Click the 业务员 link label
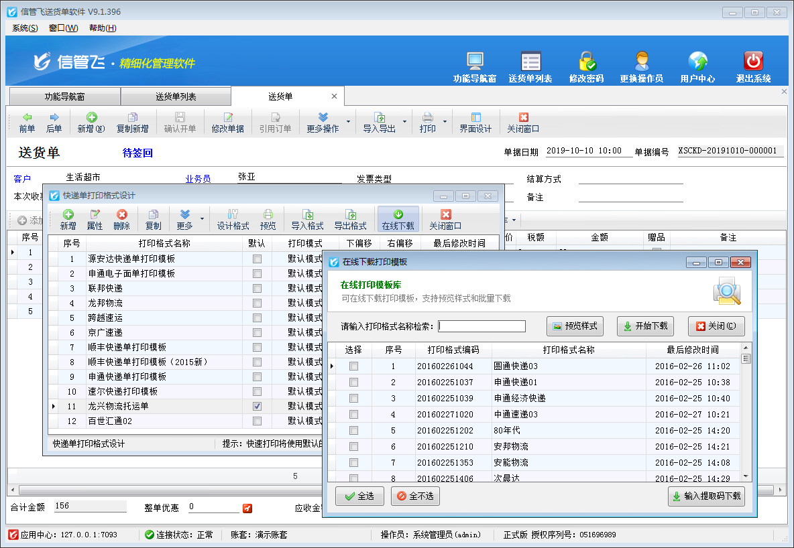Viewport: 794px width, 548px height. [198, 179]
